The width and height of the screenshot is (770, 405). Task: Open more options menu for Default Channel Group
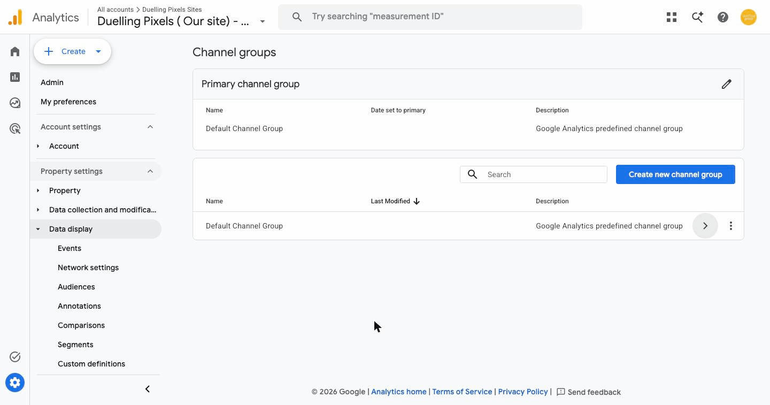731,226
